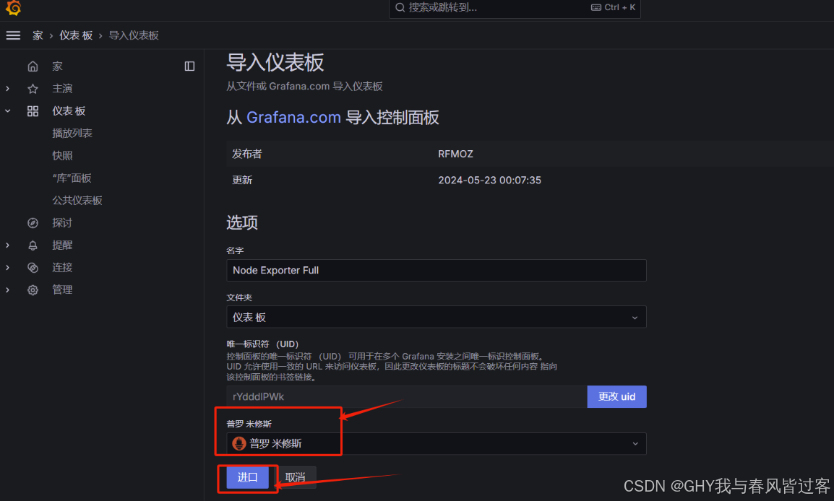
Task: Open 公共仪表板 in the sidebar
Action: pos(77,200)
